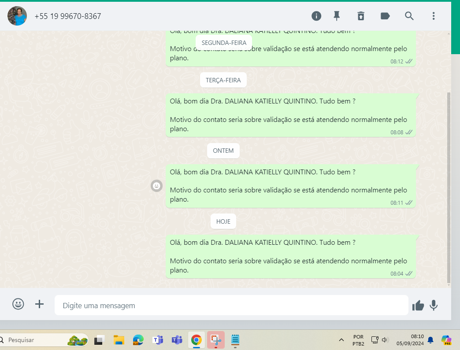Click the 'Digite uma mensagem' input field
The width and height of the screenshot is (460, 350).
point(231,306)
